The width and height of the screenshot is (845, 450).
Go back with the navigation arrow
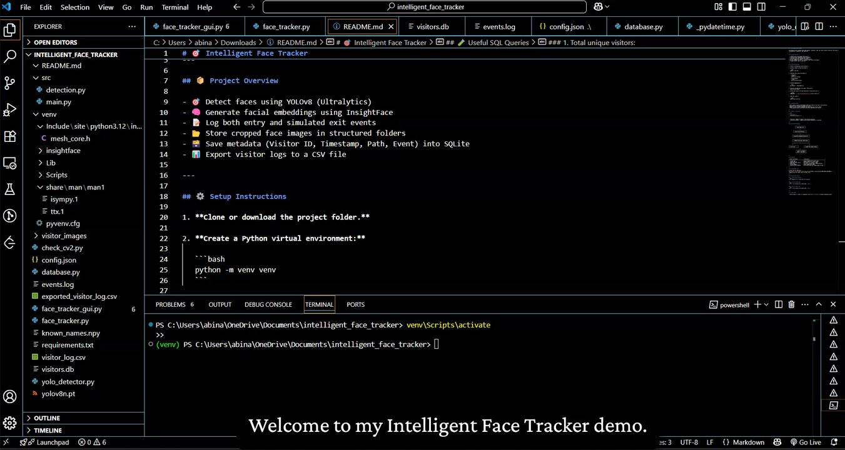(236, 7)
